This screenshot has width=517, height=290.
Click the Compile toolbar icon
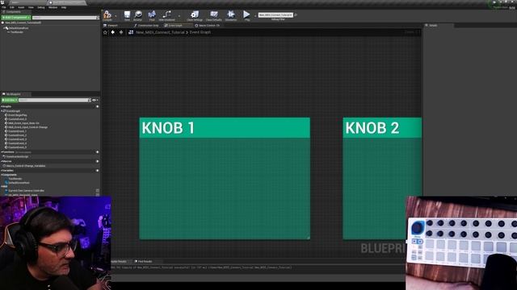point(107,14)
